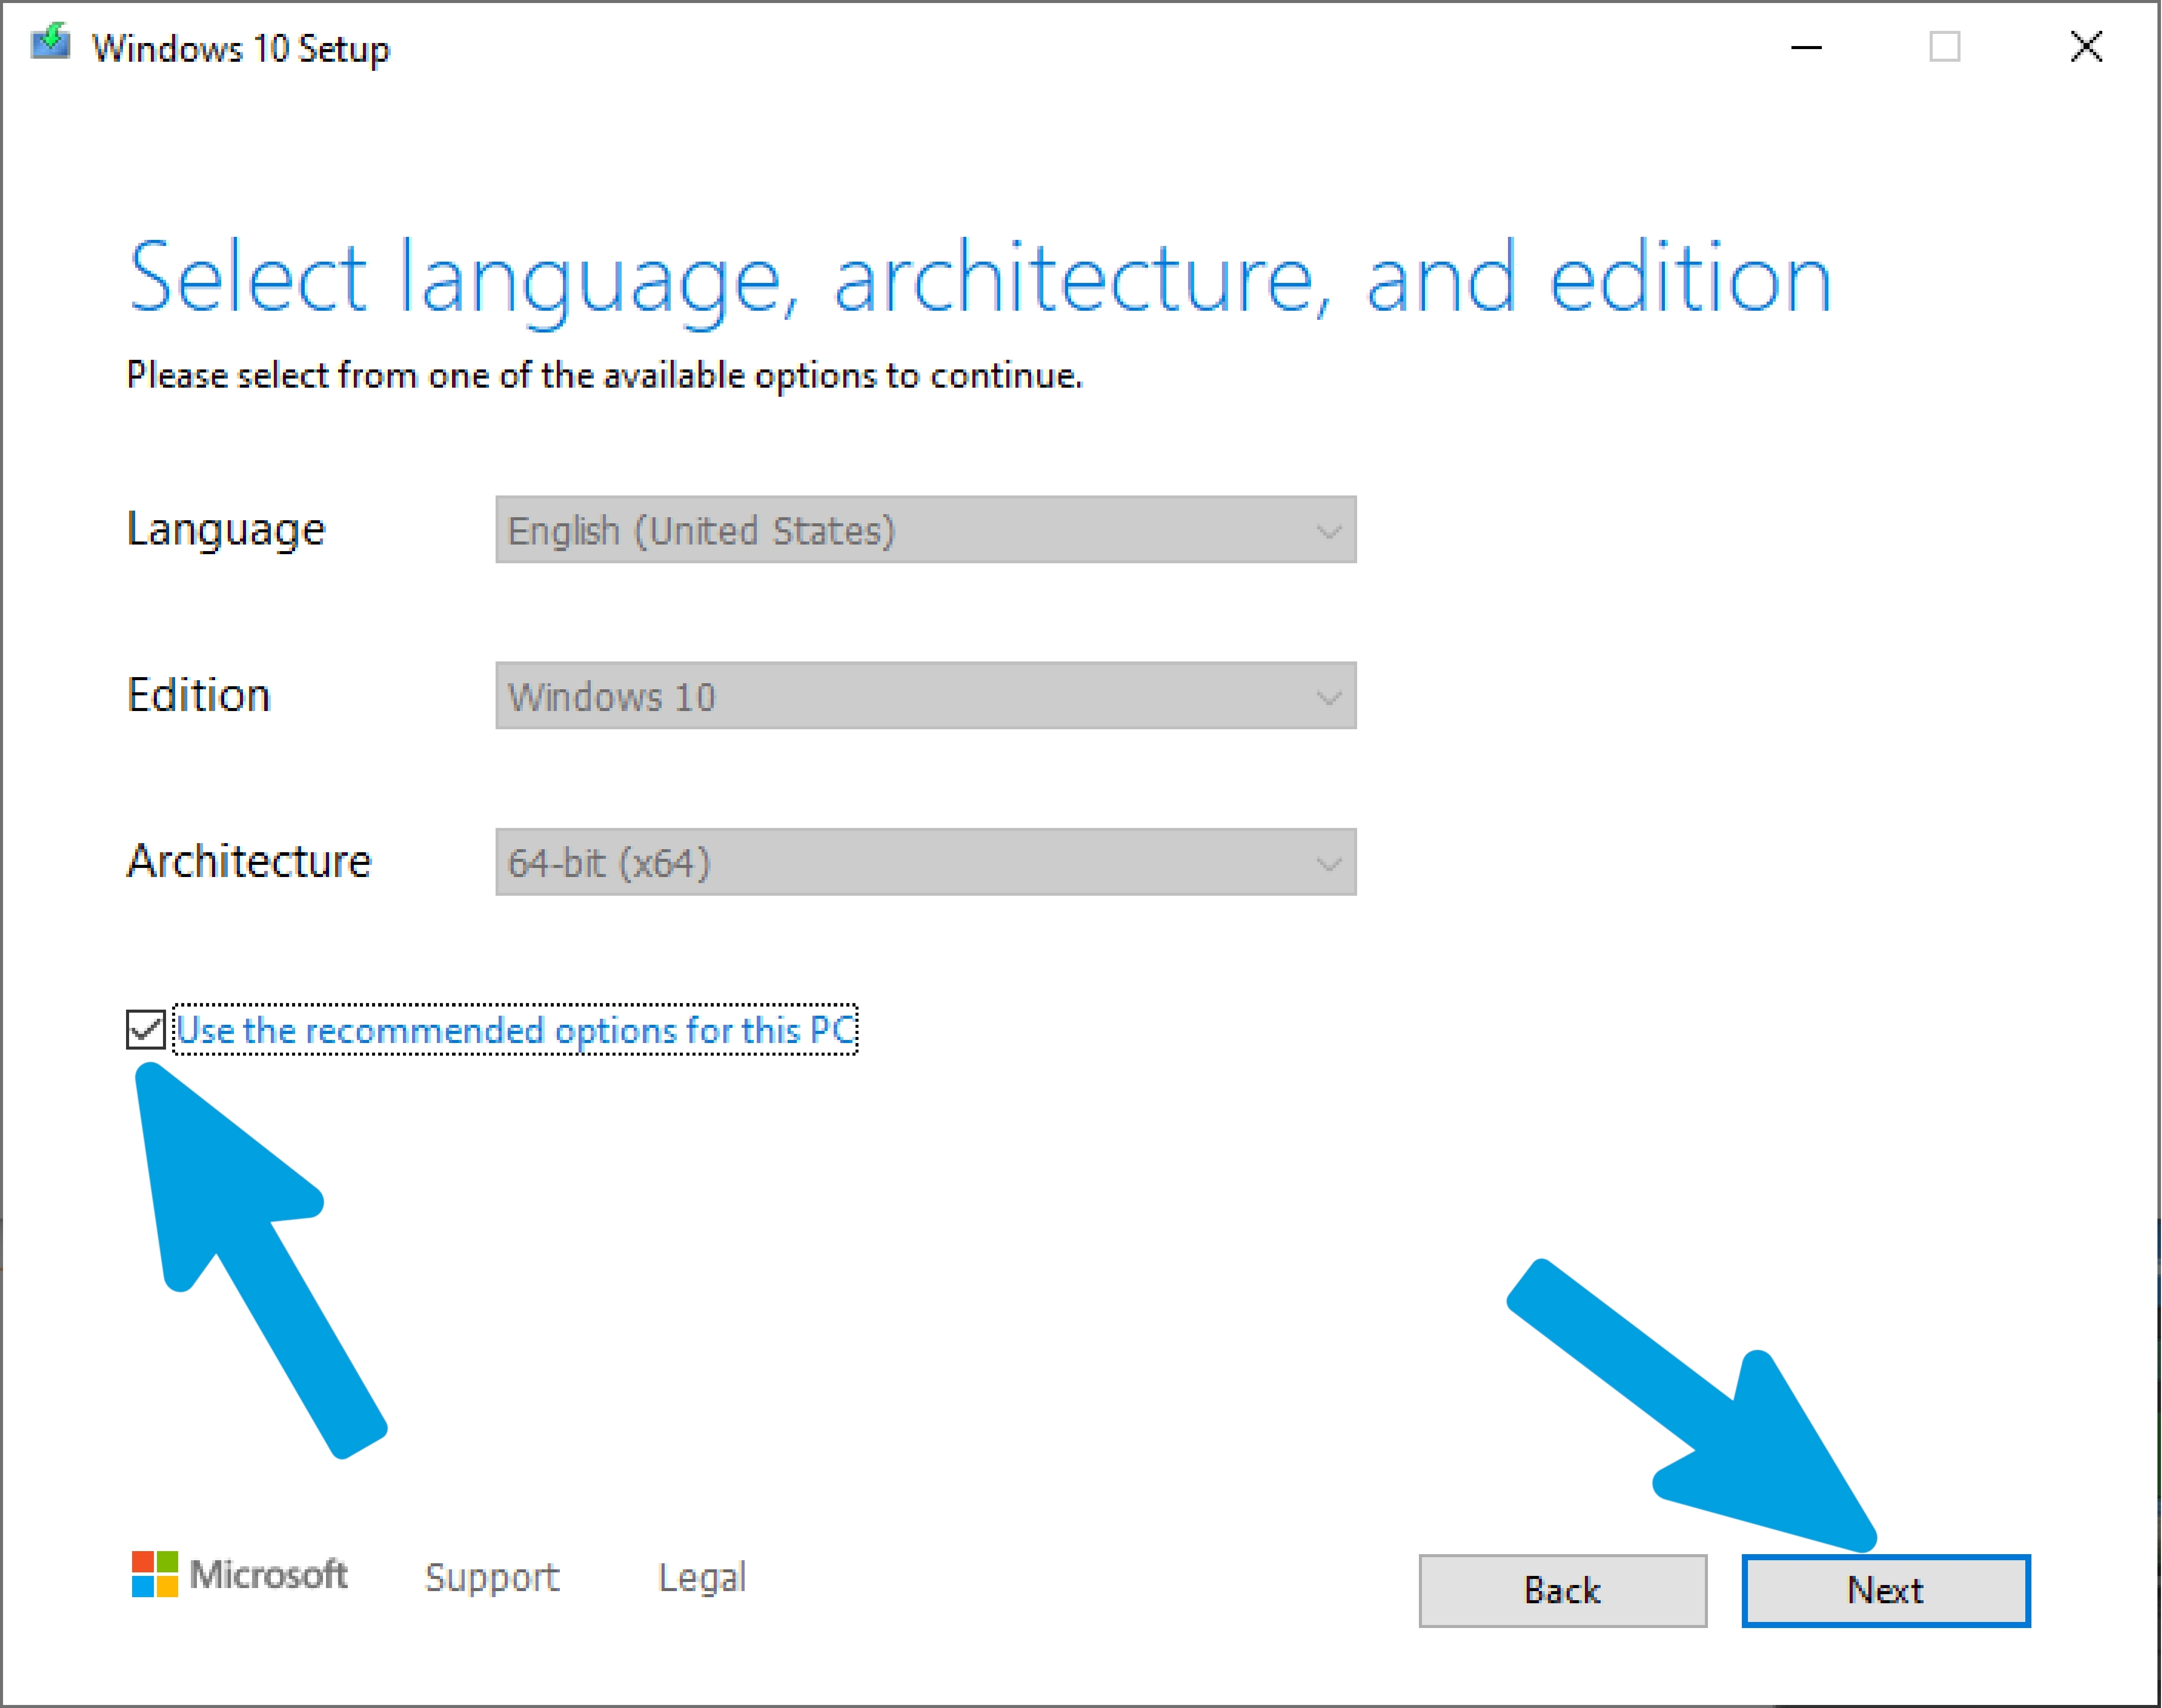Close the Windows 10 Setup window

[x=2086, y=47]
